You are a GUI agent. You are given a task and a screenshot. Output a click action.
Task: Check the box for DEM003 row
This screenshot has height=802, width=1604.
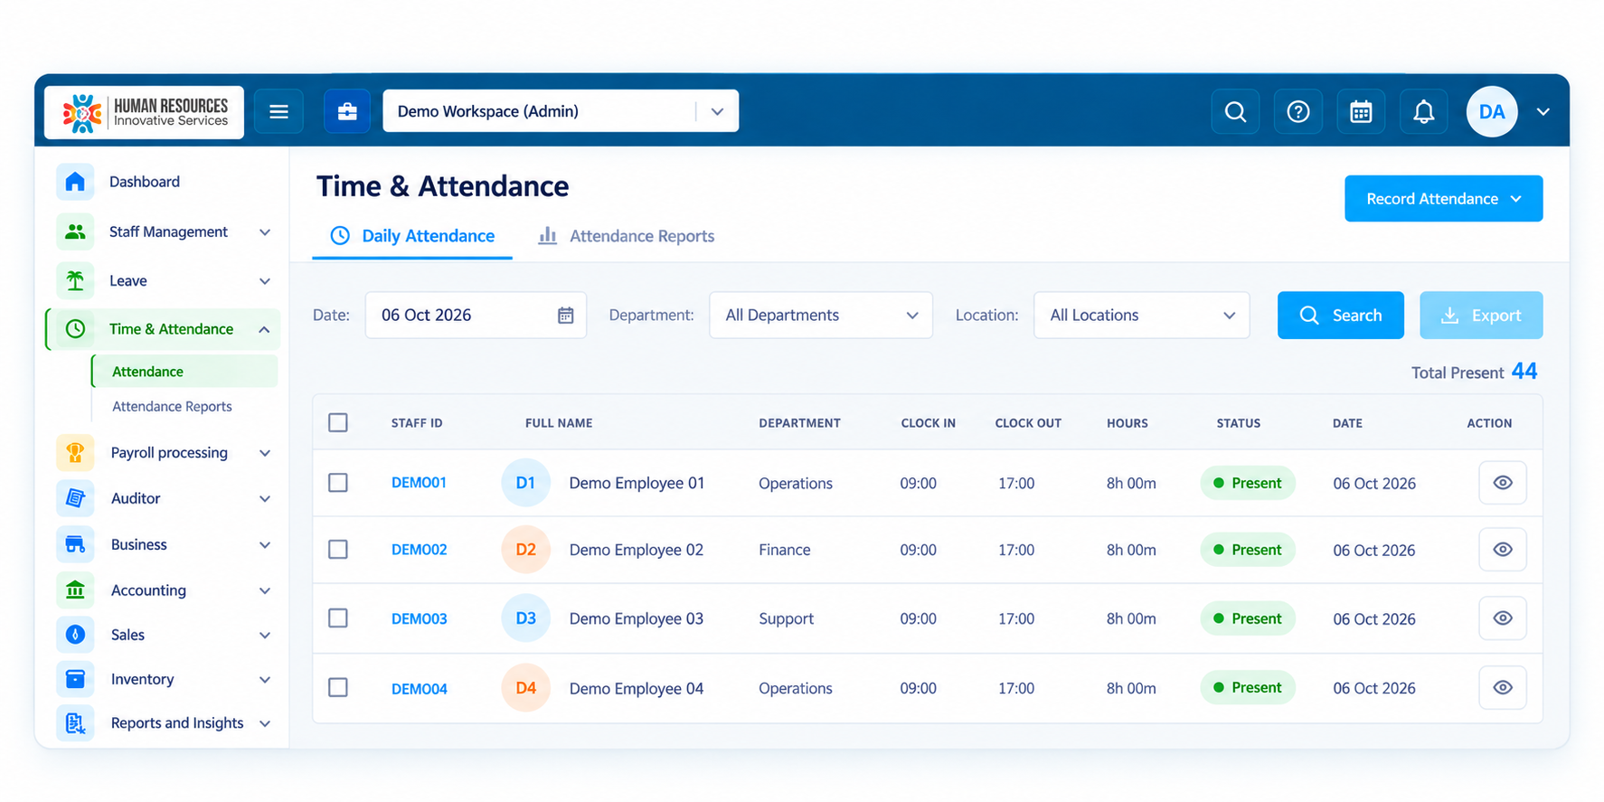coord(338,618)
